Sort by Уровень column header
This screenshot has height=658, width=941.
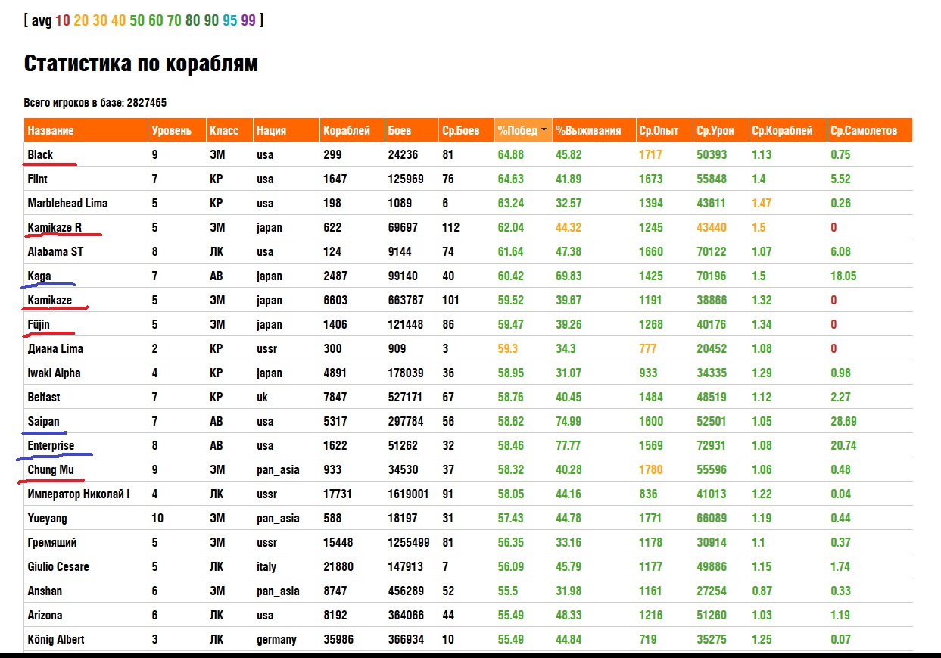(176, 130)
